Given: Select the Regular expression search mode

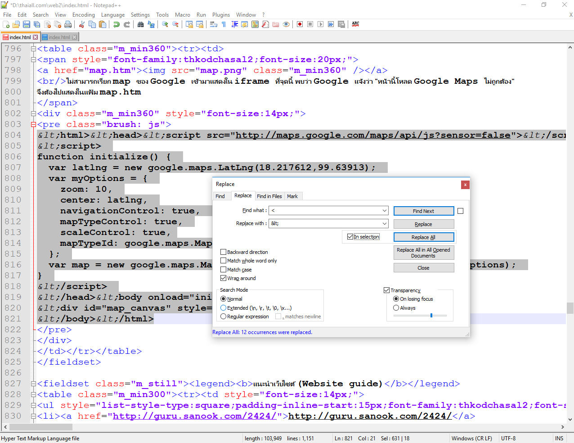Looking at the screenshot, I should coord(224,316).
